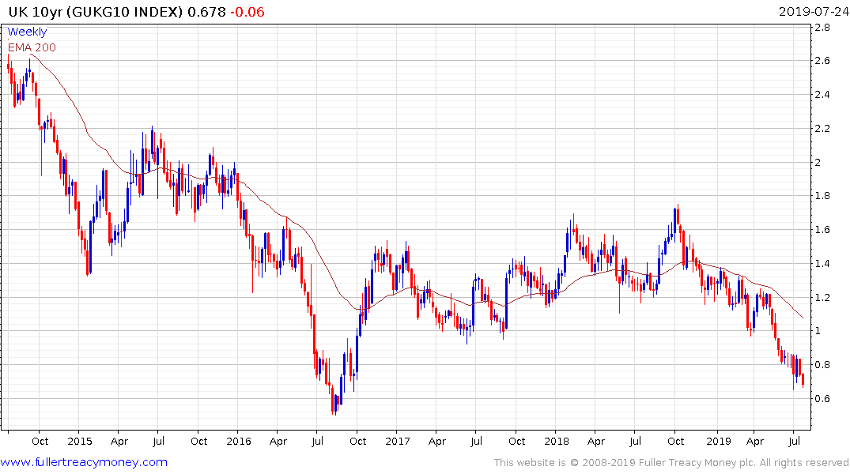Click the 2019 x-axis label
Viewport: 850px width, 474px height.
pyautogui.click(x=718, y=441)
